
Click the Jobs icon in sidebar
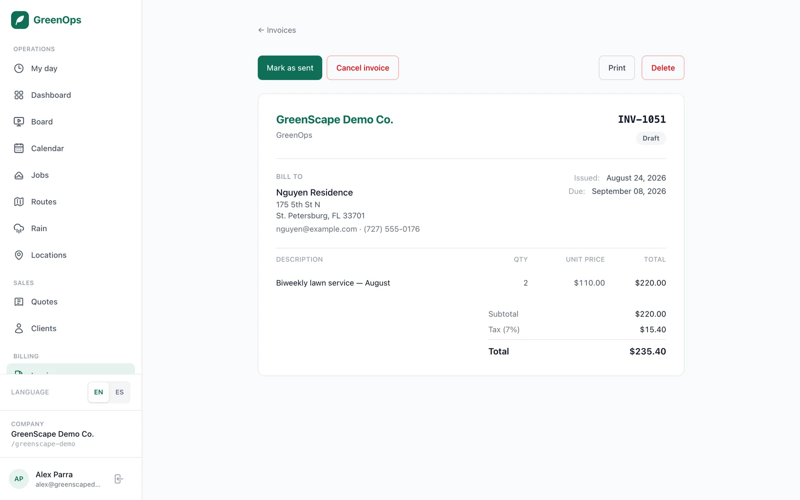pyautogui.click(x=19, y=175)
